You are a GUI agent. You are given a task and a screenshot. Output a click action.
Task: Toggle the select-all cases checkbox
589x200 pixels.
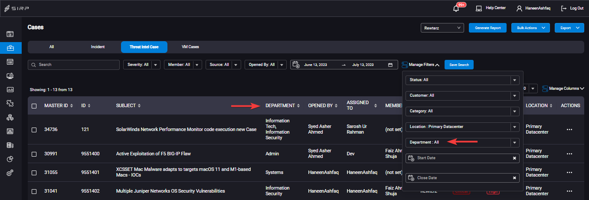34,106
